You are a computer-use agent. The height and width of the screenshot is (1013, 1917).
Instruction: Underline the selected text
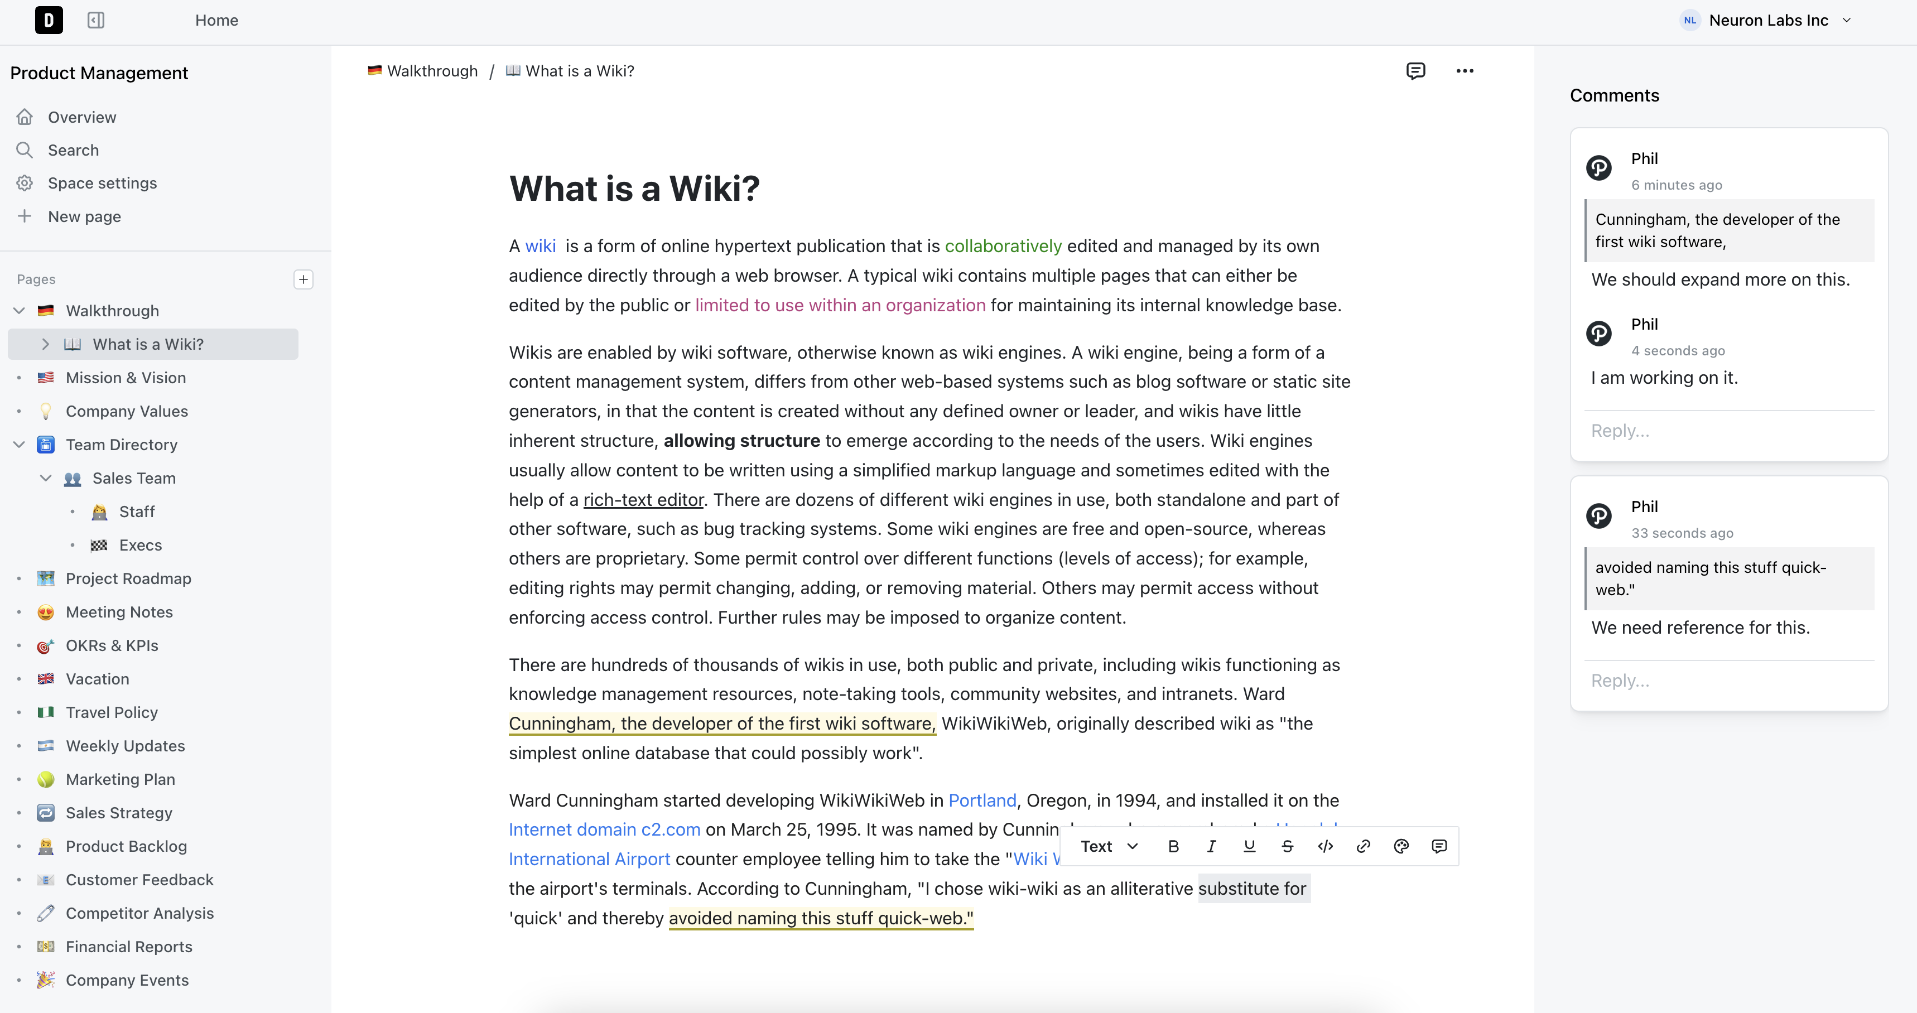(1250, 846)
